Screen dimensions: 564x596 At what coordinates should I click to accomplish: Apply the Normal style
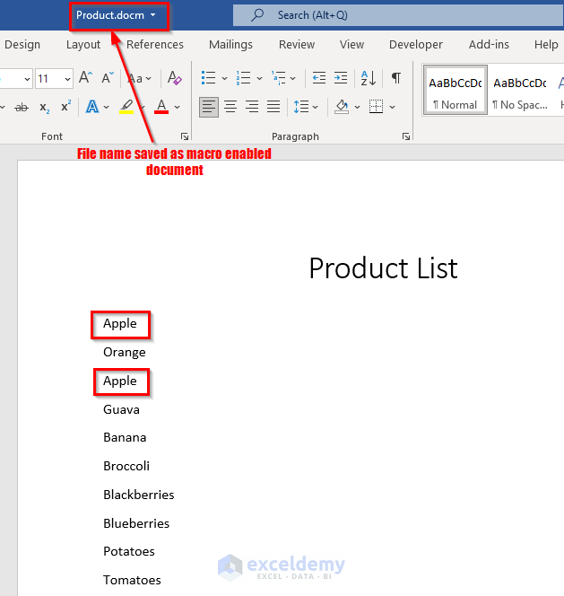tap(455, 91)
